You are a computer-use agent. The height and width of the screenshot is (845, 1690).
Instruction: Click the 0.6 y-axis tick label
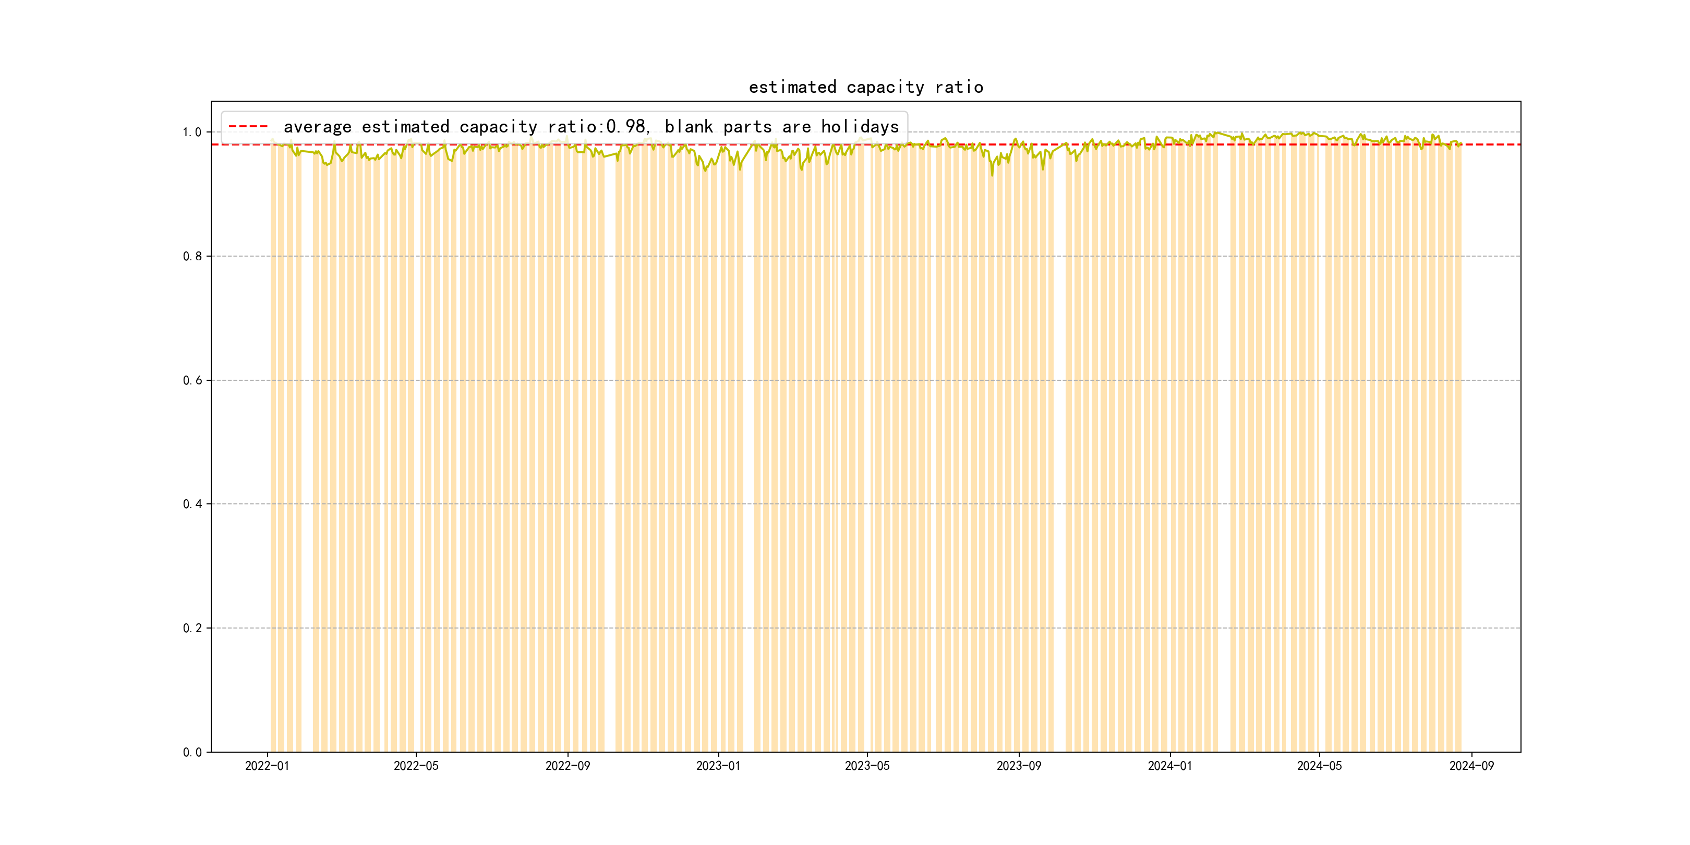[192, 381]
